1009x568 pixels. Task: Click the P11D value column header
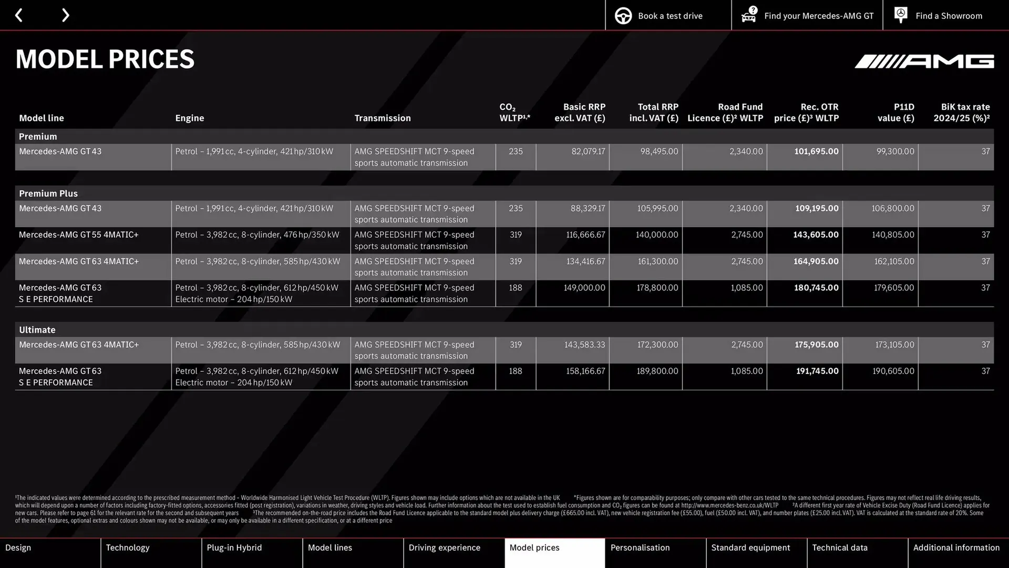pyautogui.click(x=896, y=113)
